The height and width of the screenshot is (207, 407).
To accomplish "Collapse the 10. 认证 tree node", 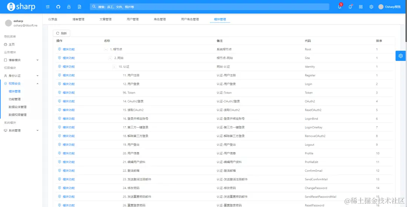I will pyautogui.click(x=114, y=67).
